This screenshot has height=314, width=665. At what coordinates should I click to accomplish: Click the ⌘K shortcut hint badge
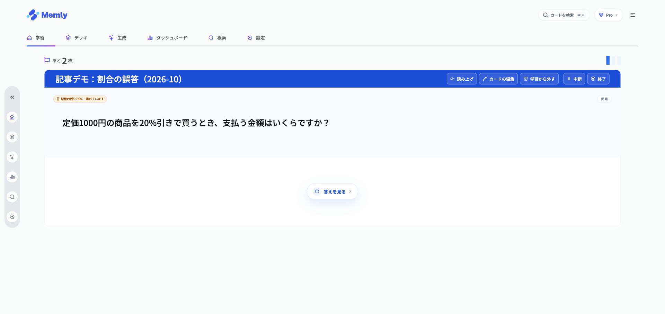click(581, 15)
